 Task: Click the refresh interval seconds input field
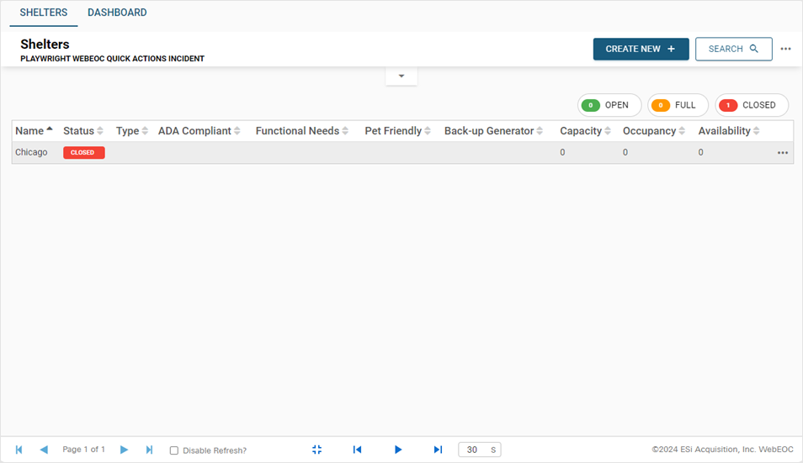point(473,450)
